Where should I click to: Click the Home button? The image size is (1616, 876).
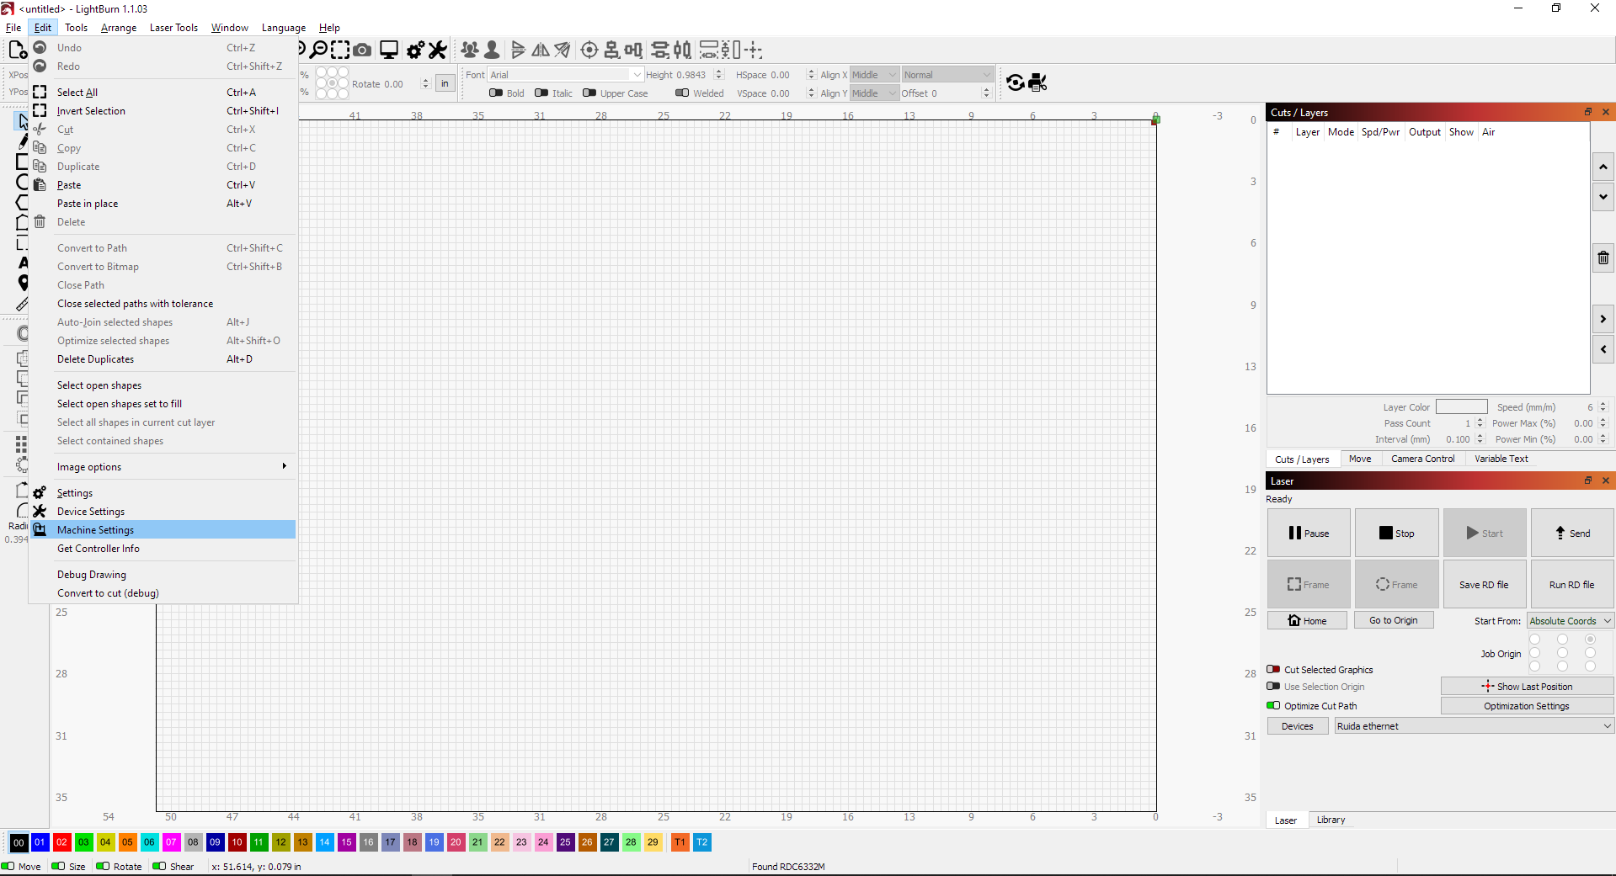point(1307,621)
